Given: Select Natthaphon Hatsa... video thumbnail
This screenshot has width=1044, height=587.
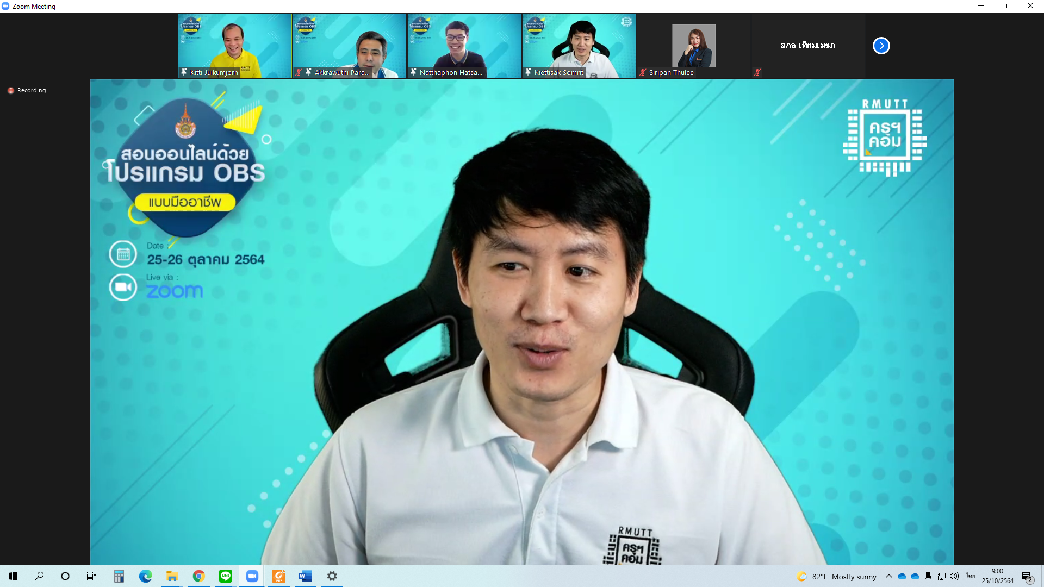Looking at the screenshot, I should tap(464, 46).
